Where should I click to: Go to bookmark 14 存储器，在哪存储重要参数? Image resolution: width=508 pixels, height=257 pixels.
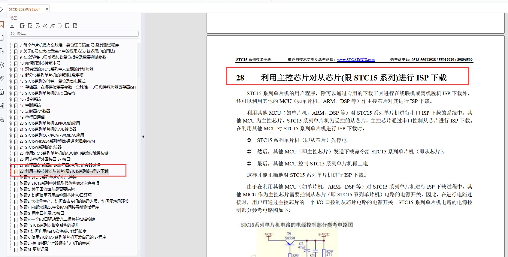[x=78, y=87]
